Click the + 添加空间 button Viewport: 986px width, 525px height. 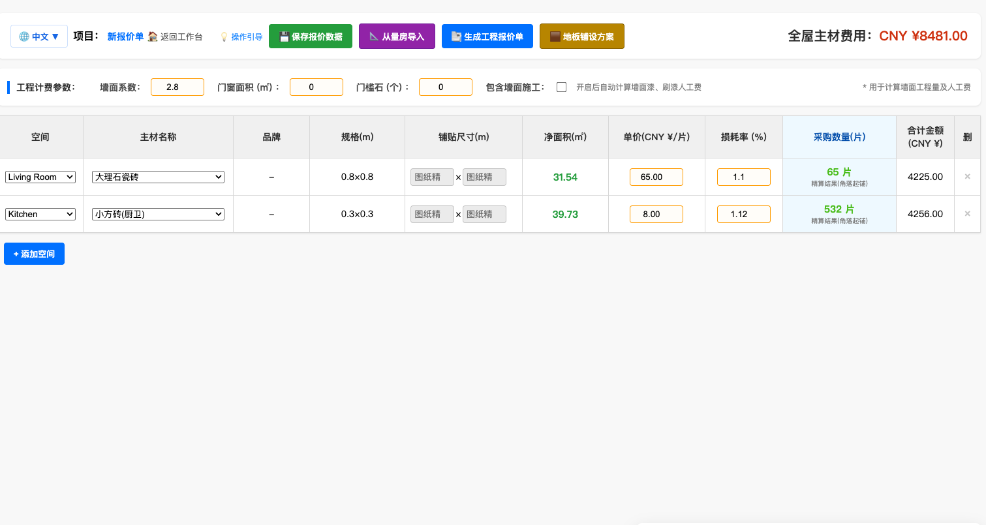[34, 254]
